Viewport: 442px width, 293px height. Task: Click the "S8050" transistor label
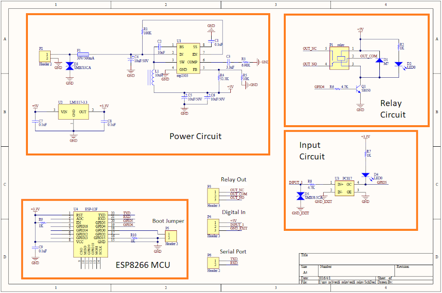(366, 91)
